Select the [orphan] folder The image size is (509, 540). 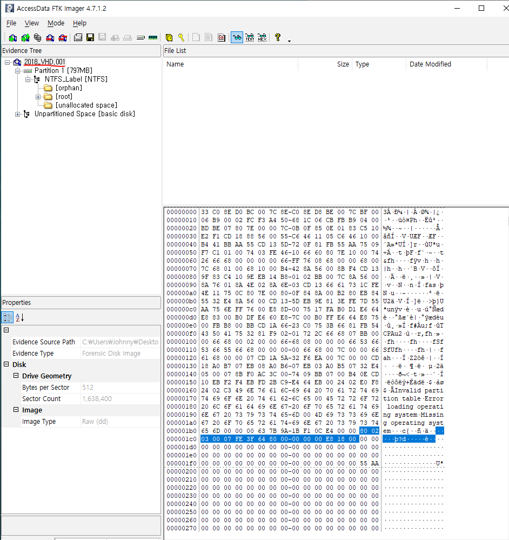coord(69,88)
